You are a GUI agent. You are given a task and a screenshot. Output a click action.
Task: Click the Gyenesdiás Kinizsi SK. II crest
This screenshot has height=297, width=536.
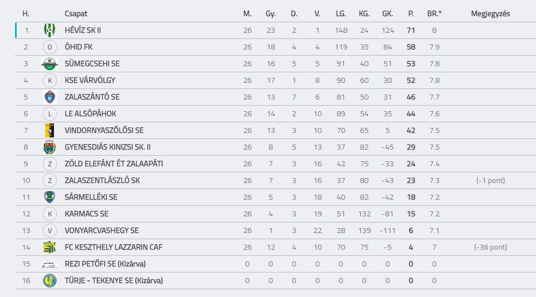coord(50,147)
